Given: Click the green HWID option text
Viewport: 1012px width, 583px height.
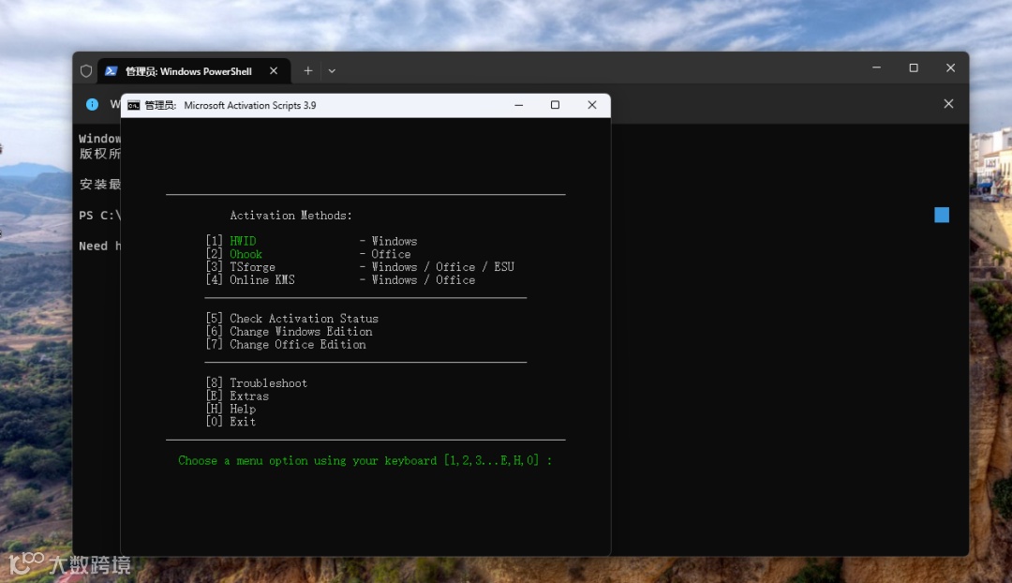Looking at the screenshot, I should pyautogui.click(x=243, y=241).
